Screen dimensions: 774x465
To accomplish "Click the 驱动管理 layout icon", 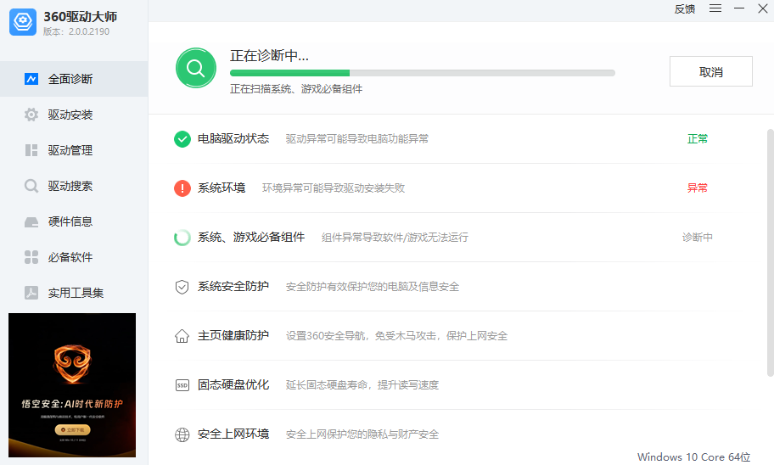I will click(x=31, y=150).
